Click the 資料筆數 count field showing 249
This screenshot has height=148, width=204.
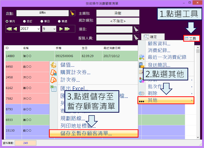pyautogui.click(x=26, y=143)
